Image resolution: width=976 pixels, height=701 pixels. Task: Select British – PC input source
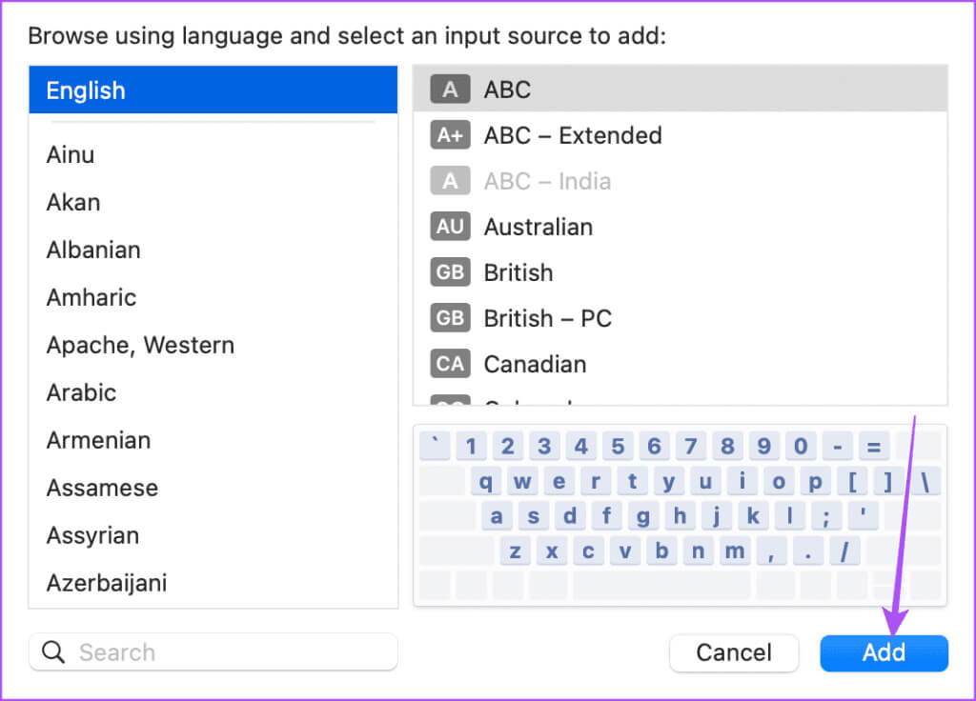[x=680, y=318]
